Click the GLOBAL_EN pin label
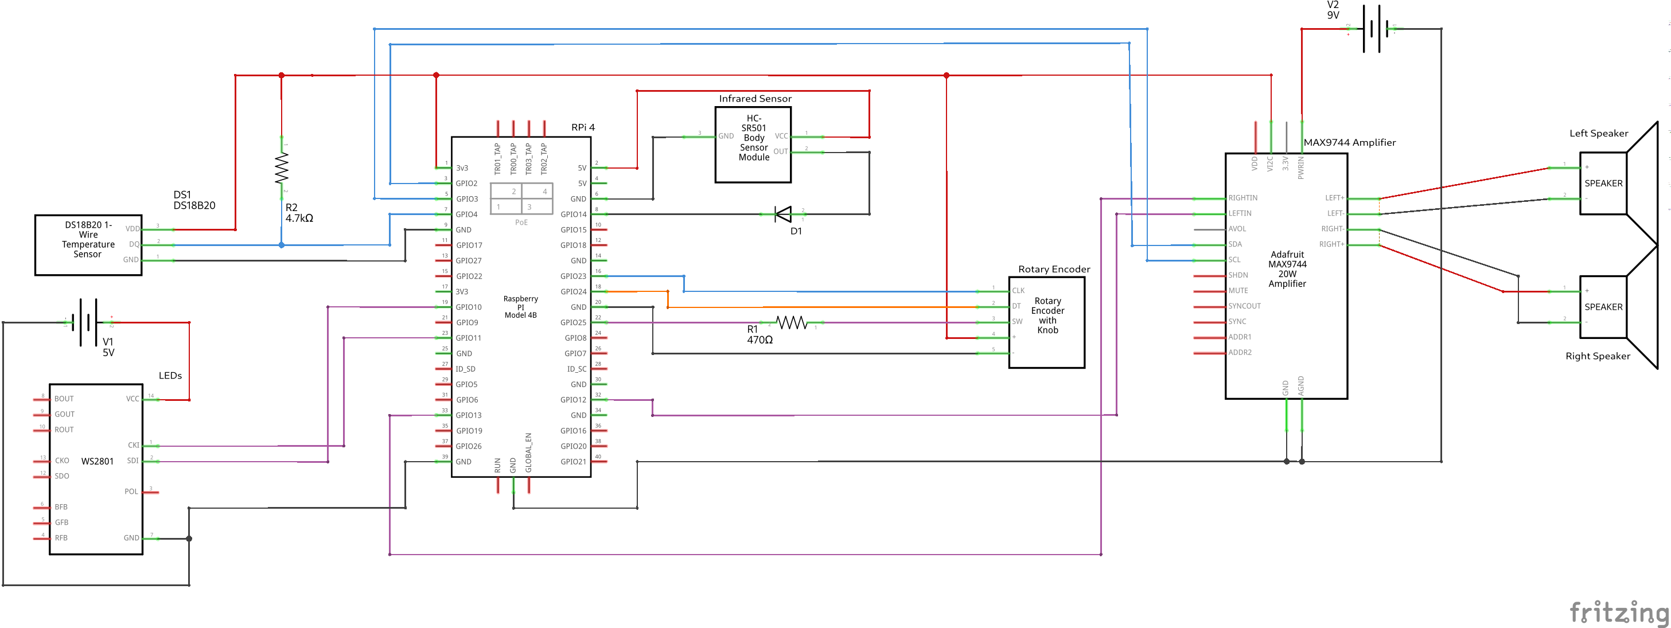The width and height of the screenshot is (1671, 628). click(x=529, y=453)
